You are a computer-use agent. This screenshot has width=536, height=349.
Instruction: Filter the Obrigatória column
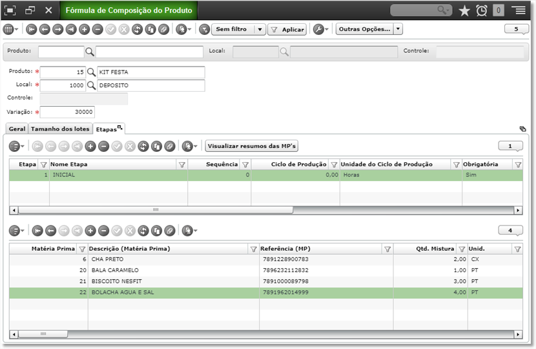518,165
